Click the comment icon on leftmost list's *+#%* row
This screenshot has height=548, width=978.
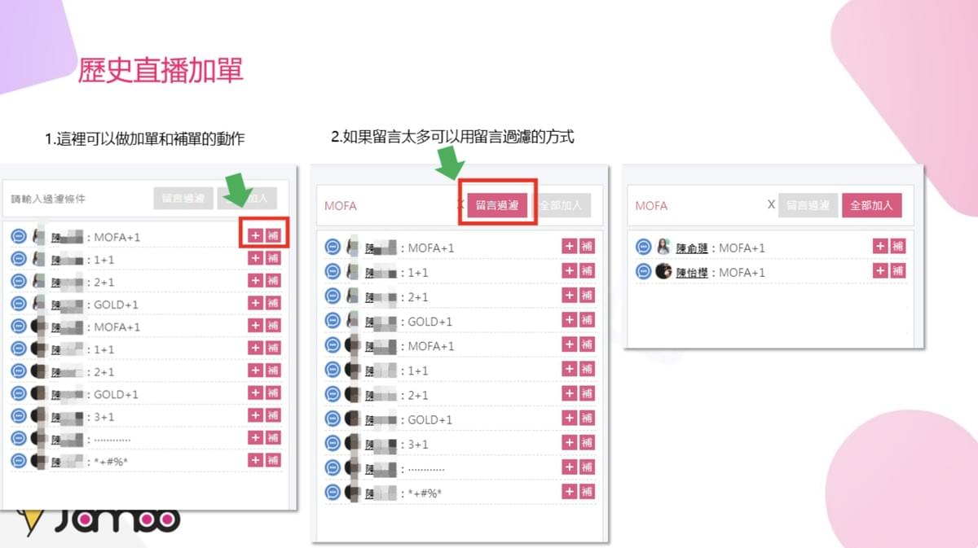tap(19, 461)
